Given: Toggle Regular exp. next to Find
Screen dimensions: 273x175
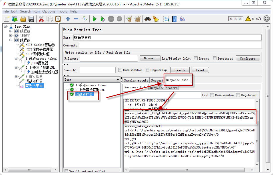Looking at the screenshot, I should [238, 95].
